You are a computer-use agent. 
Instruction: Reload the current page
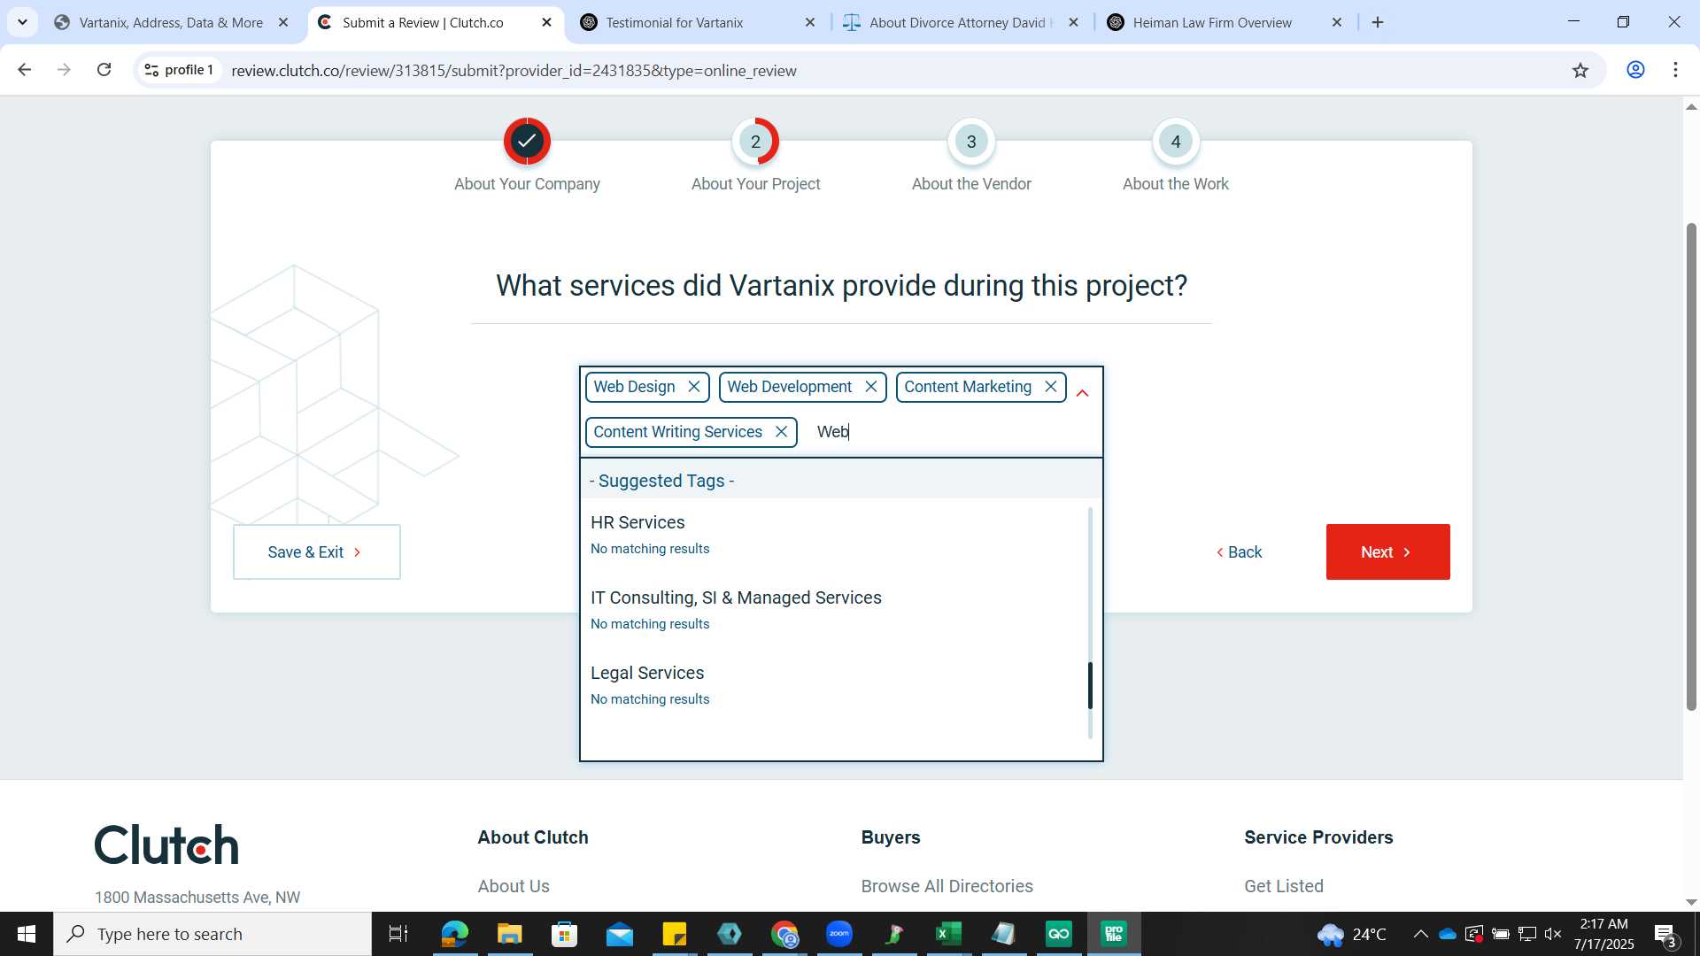point(104,70)
